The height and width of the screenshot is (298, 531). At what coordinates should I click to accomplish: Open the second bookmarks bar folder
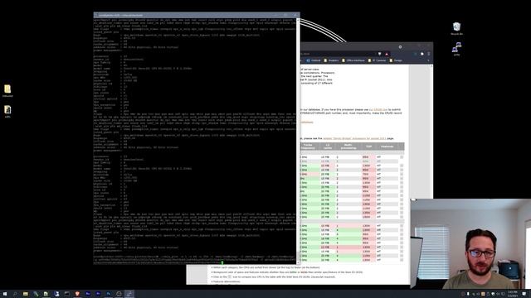click(332, 60)
